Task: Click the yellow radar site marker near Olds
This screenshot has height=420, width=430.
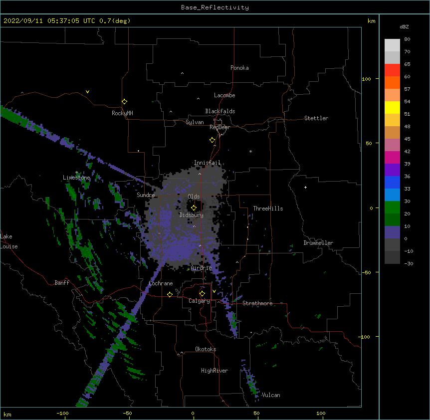Action: (x=194, y=208)
